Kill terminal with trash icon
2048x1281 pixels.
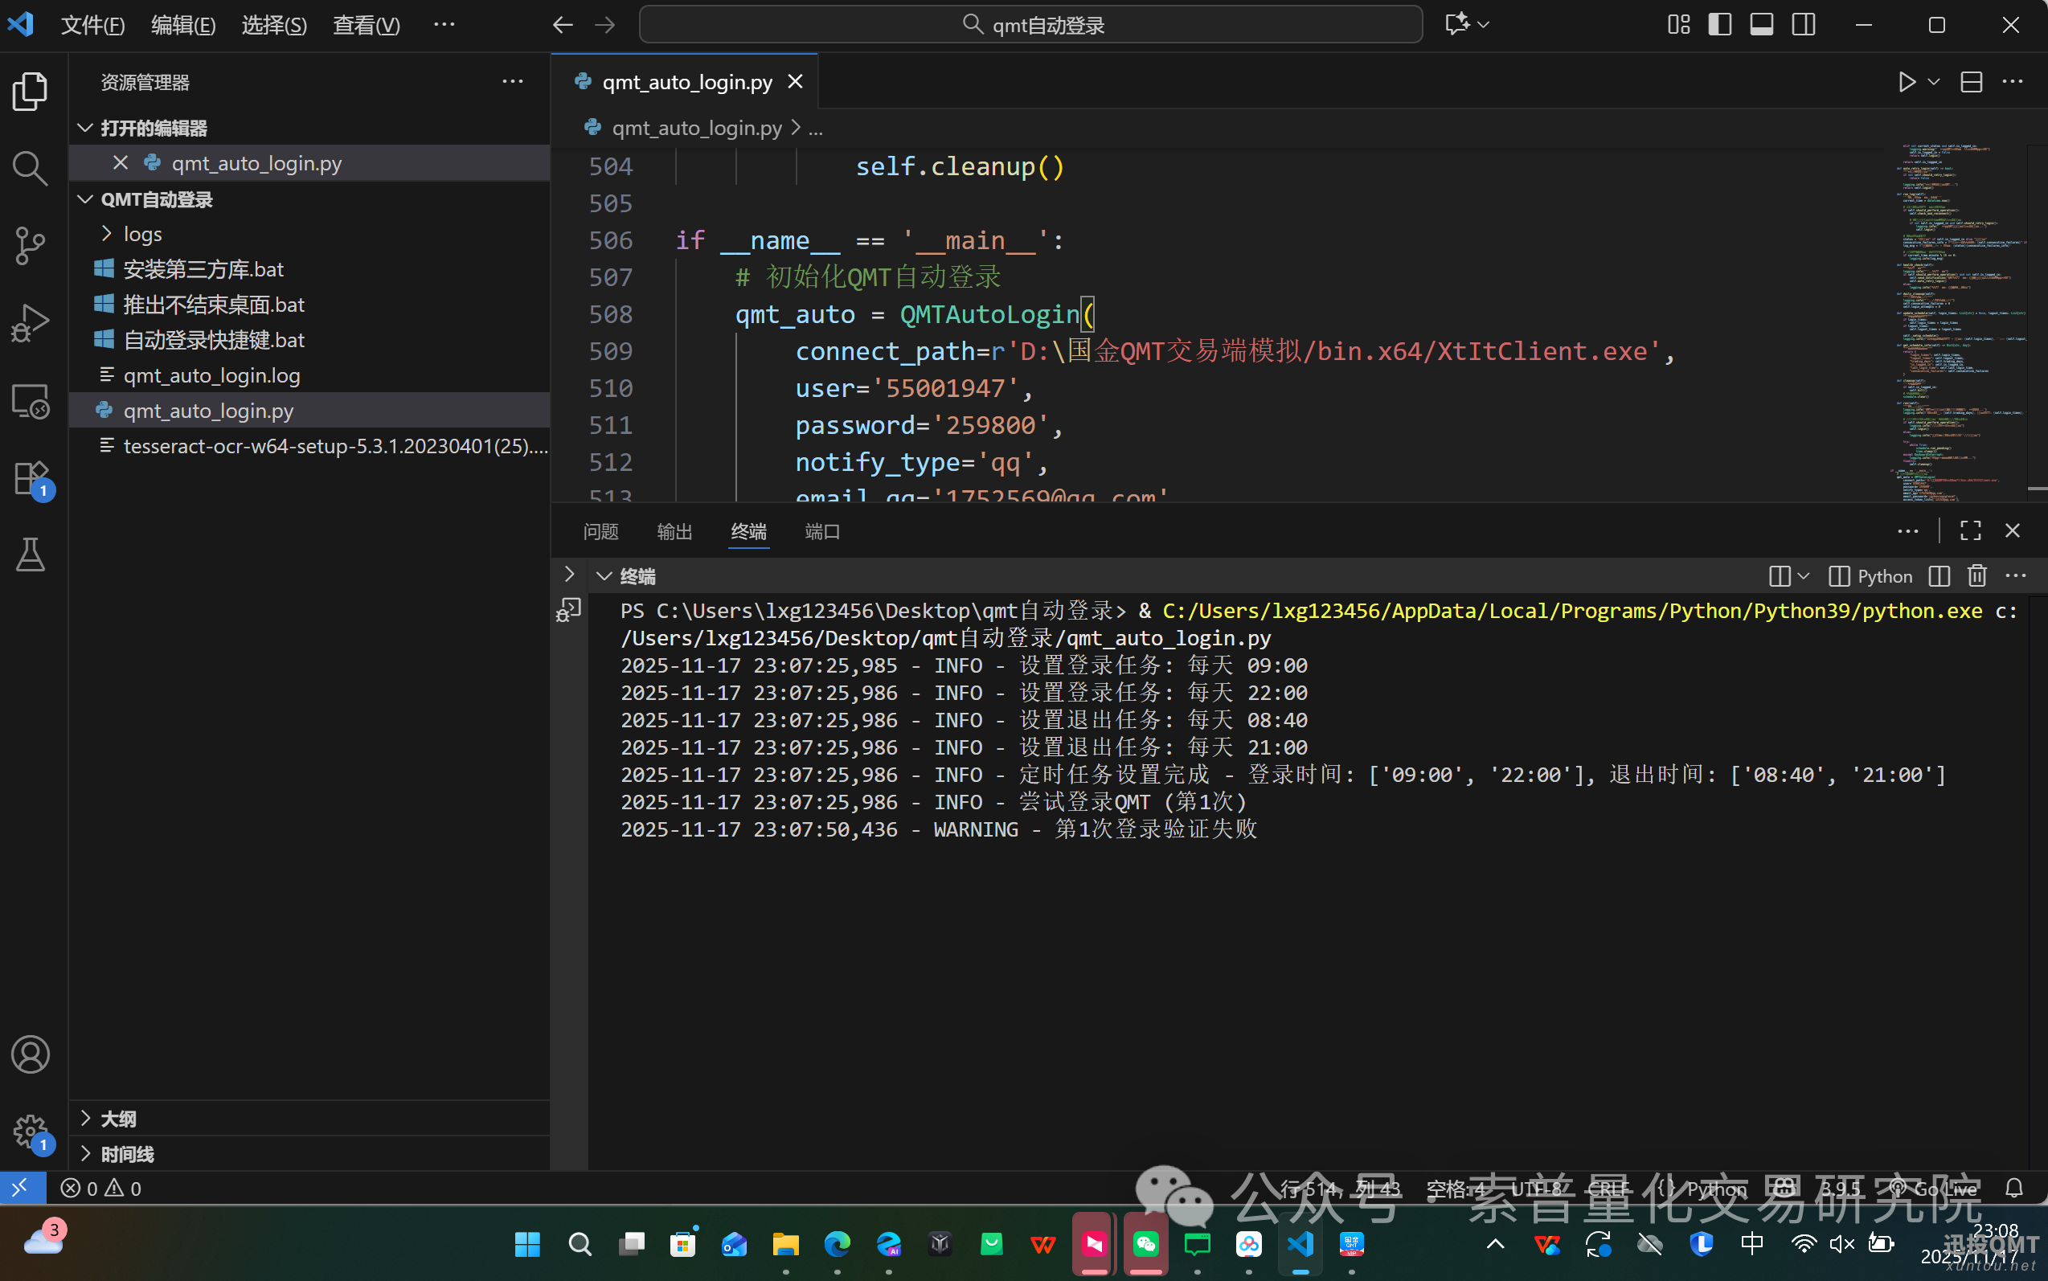point(1976,576)
